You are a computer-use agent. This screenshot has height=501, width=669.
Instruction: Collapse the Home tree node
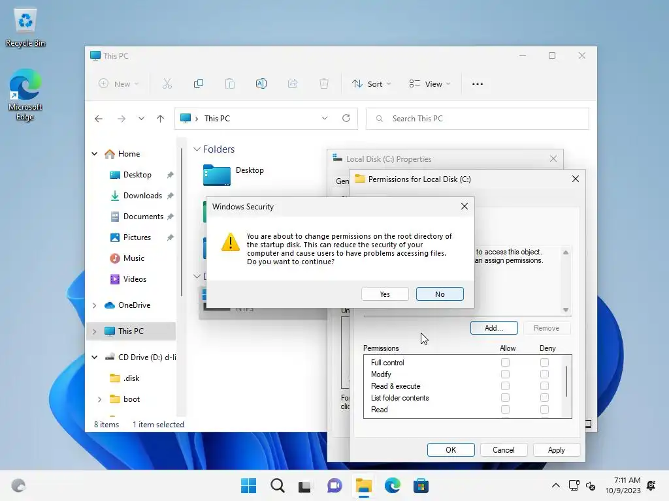point(95,154)
